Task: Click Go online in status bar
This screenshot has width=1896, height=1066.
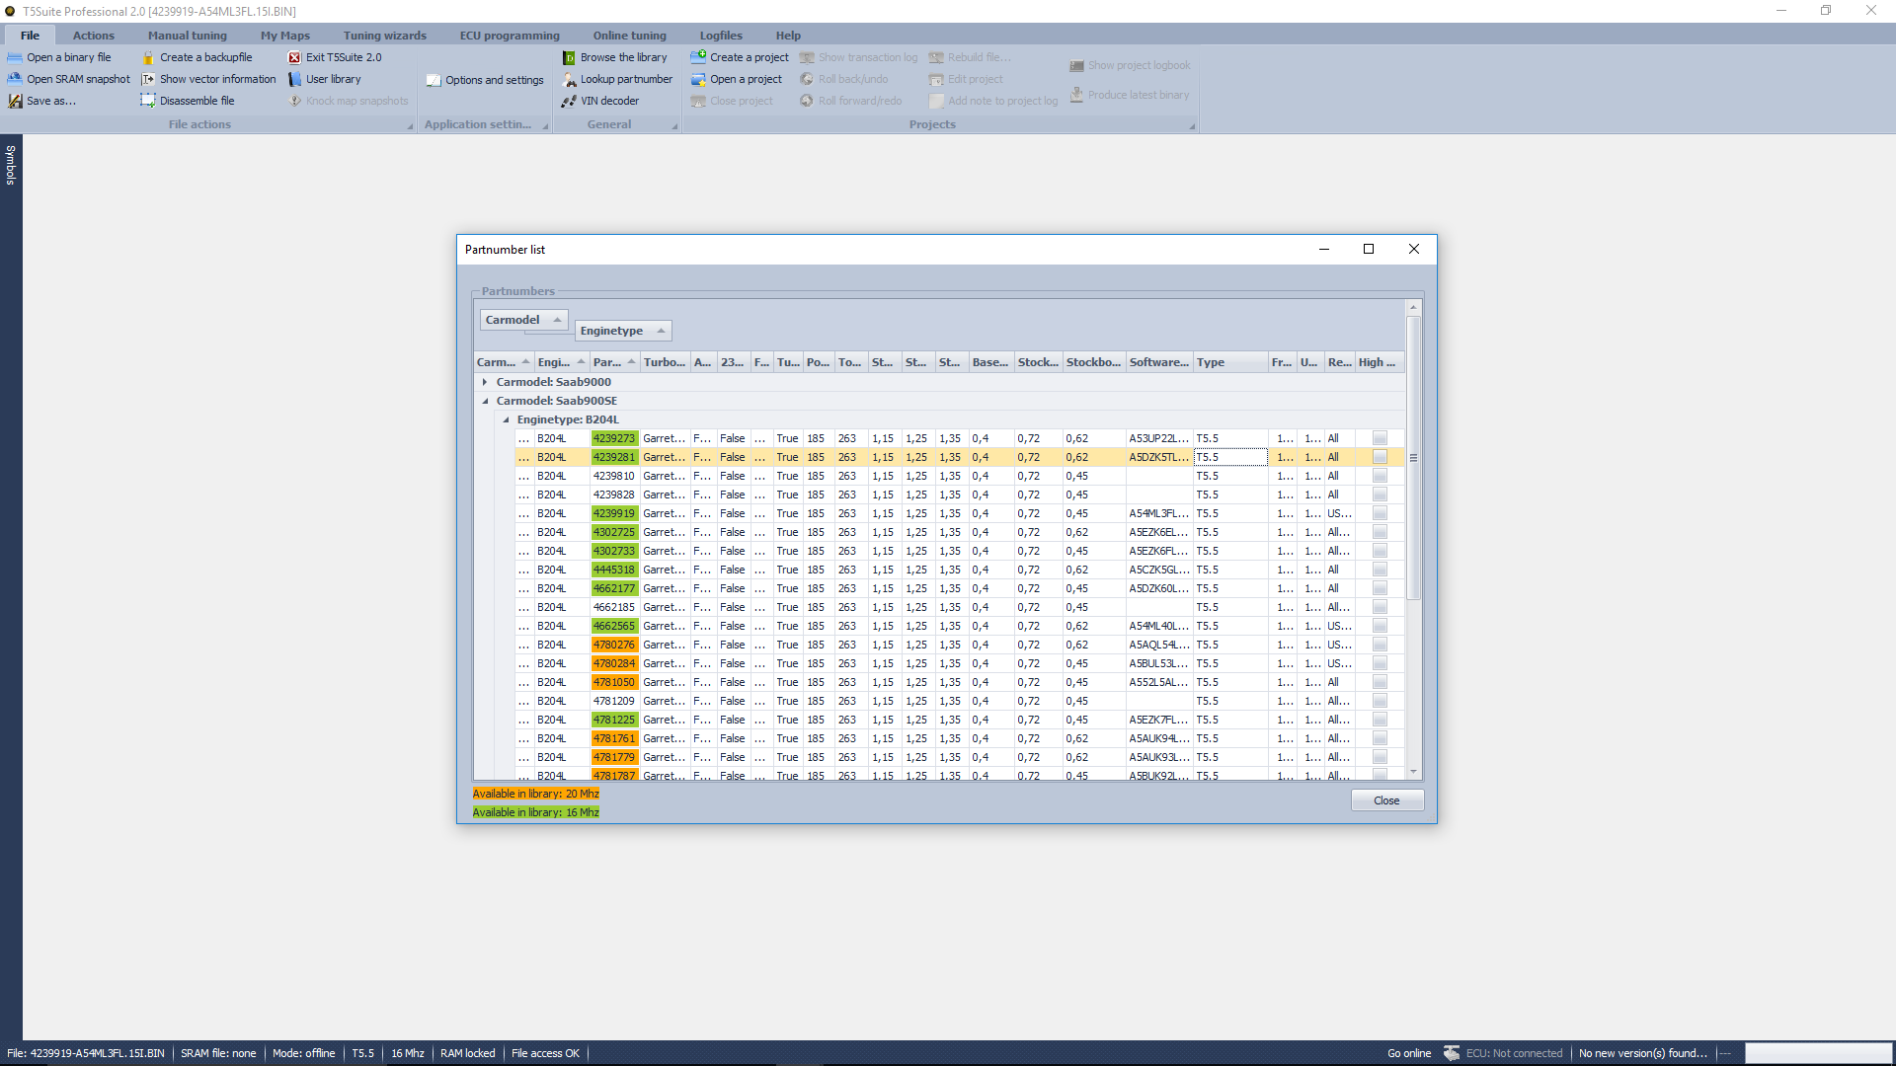Action: click(1408, 1053)
